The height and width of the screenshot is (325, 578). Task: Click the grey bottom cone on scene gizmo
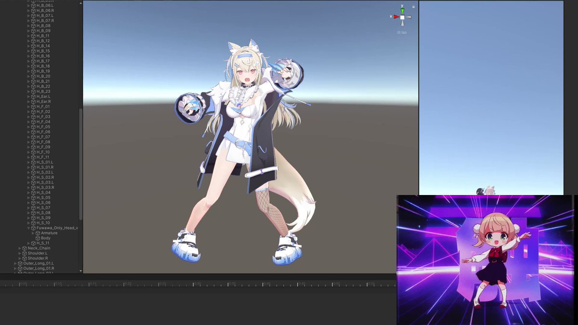click(x=403, y=24)
